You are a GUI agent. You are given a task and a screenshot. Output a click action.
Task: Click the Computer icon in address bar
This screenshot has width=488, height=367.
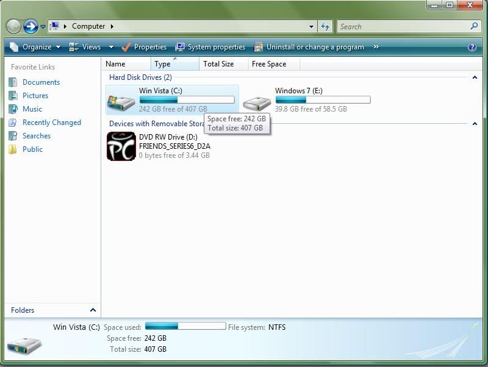[55, 26]
